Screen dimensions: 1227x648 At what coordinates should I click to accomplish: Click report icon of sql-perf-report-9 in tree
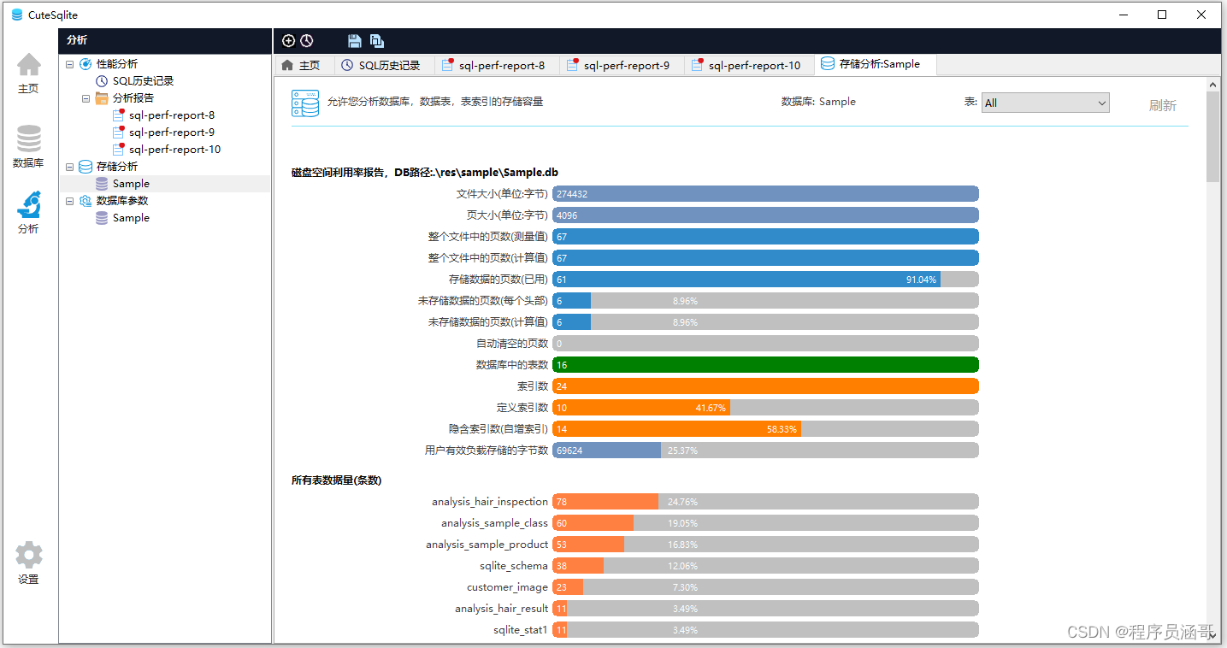tap(119, 133)
